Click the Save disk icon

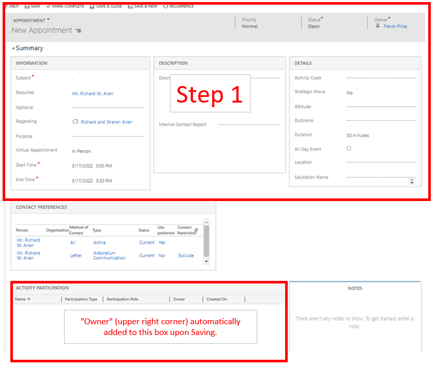click(27, 6)
